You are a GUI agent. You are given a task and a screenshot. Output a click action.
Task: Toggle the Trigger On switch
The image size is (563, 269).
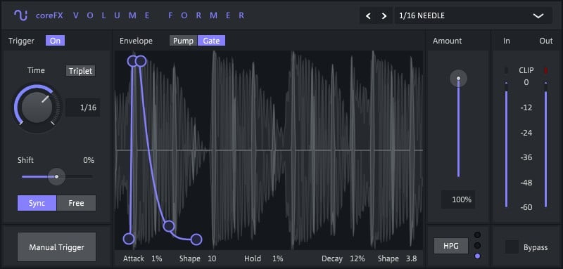(56, 41)
